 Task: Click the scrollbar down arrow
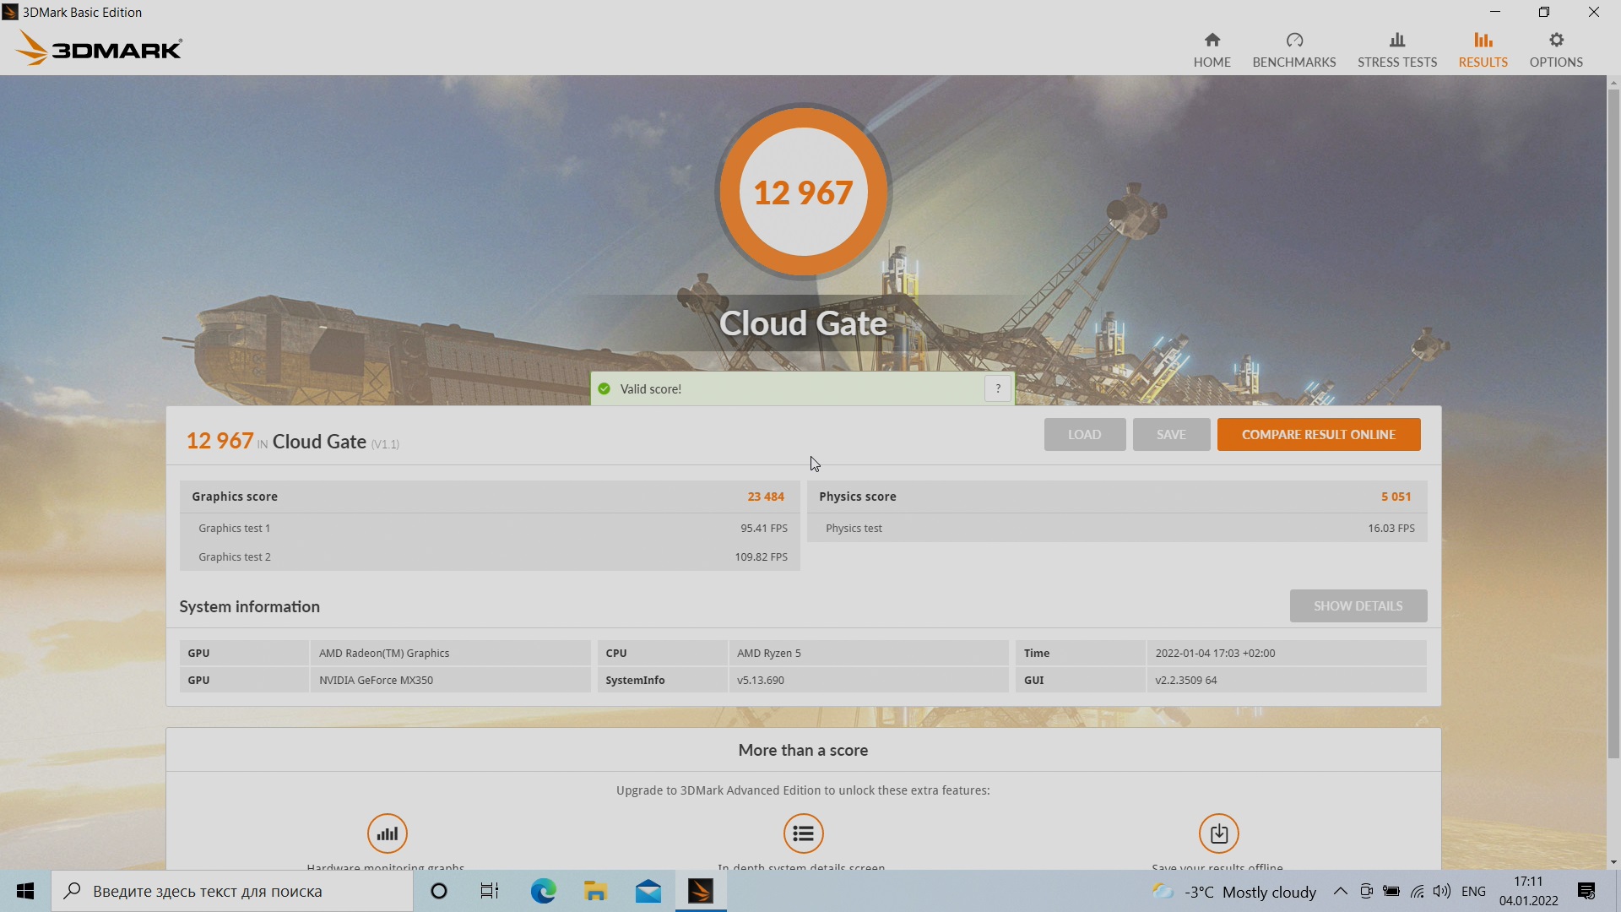(x=1613, y=862)
